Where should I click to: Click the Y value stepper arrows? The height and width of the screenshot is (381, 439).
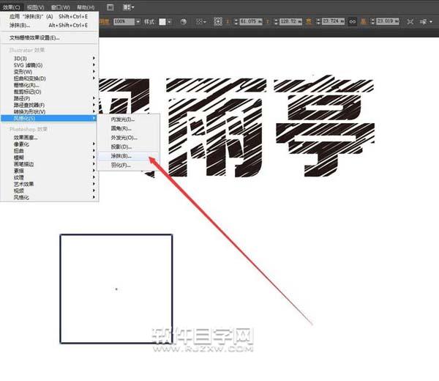[x=276, y=21]
